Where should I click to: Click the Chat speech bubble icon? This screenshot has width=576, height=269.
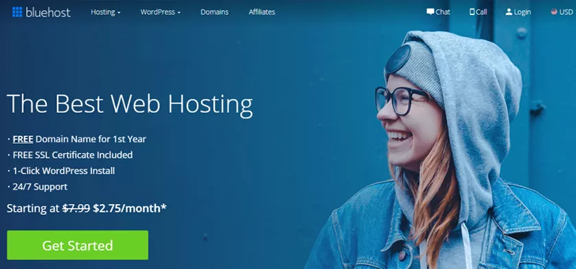[x=430, y=12]
